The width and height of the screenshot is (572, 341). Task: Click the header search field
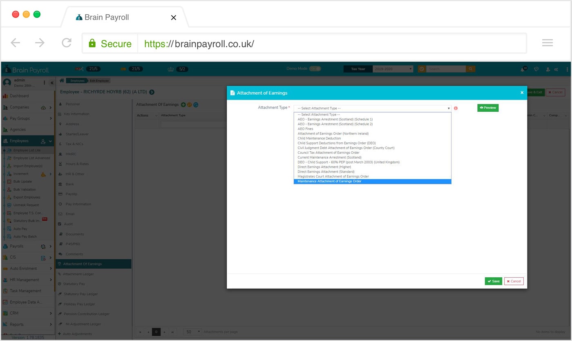(446, 69)
